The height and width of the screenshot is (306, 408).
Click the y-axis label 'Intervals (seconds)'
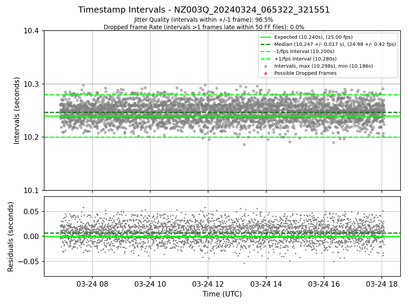[17, 111]
